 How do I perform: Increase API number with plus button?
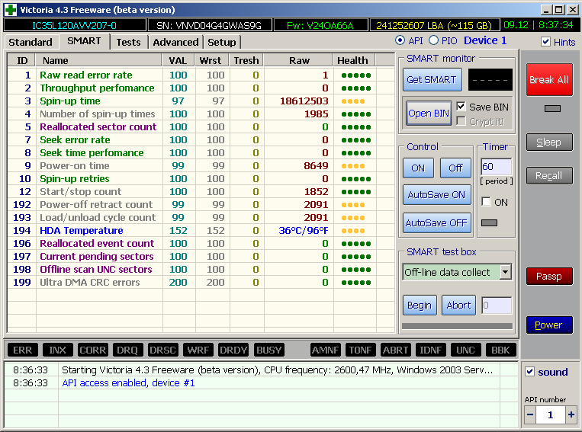coord(571,414)
